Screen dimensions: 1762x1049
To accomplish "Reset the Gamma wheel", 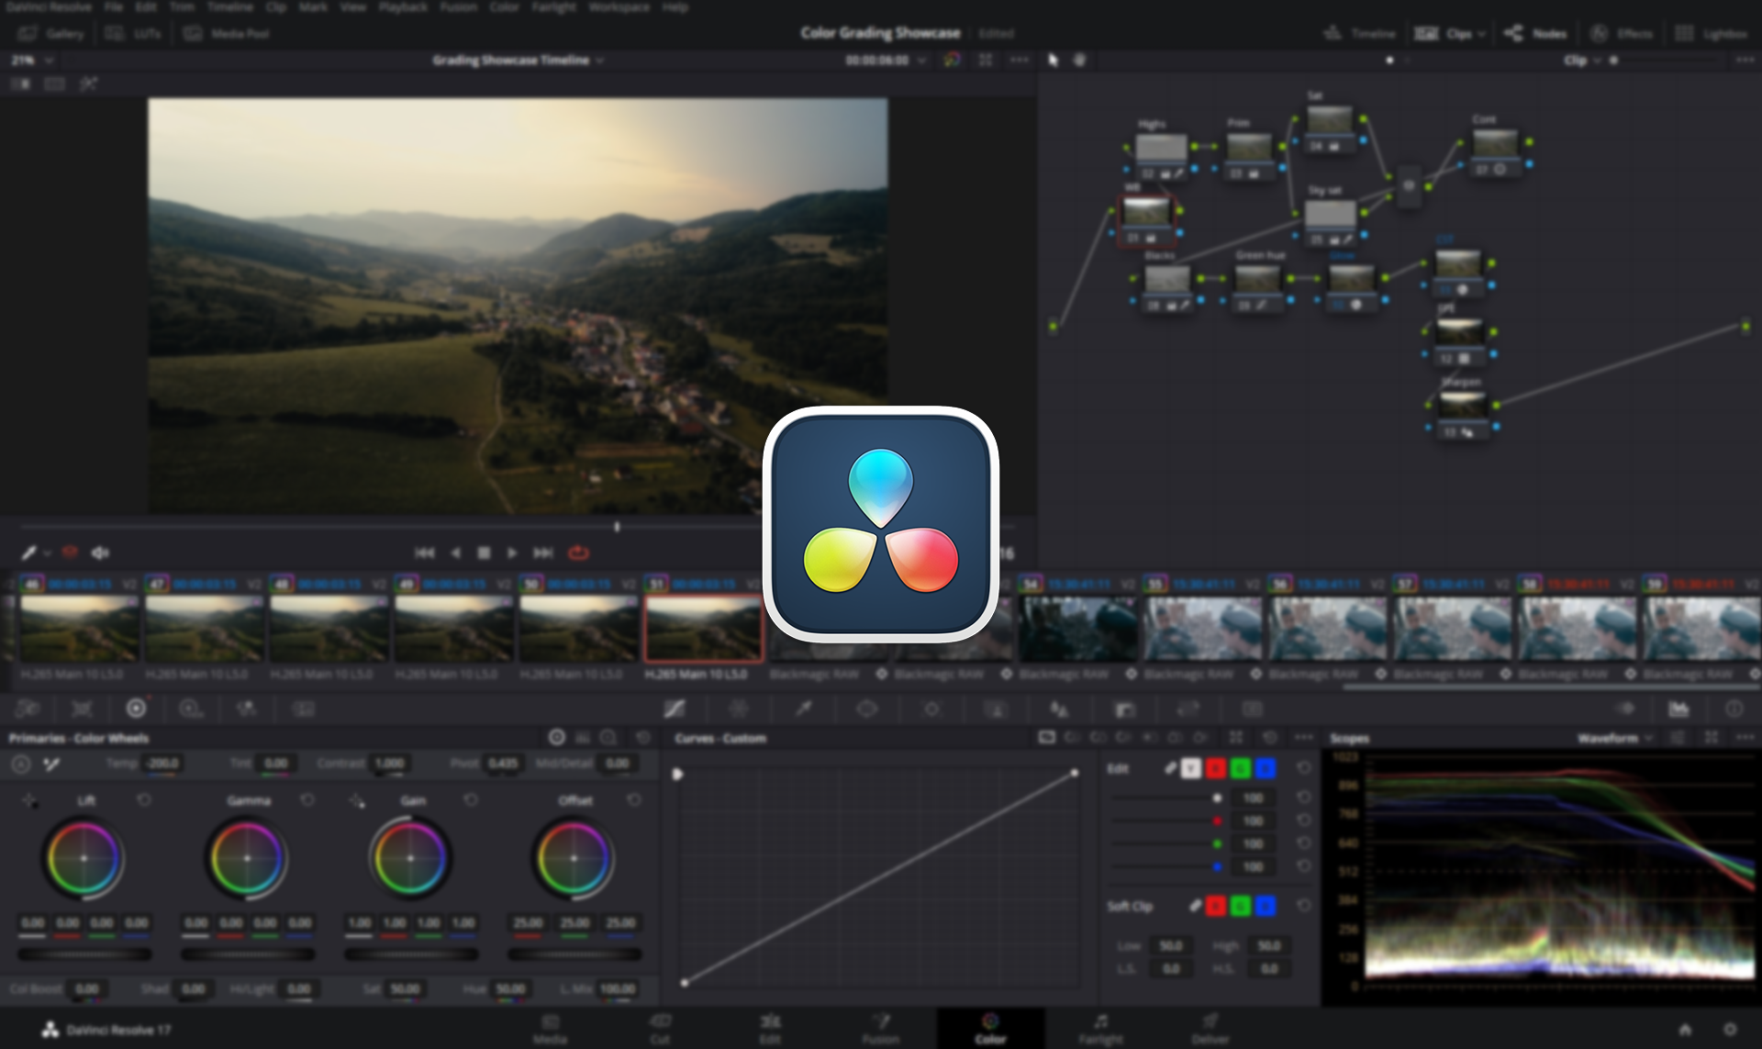I will pyautogui.click(x=307, y=800).
